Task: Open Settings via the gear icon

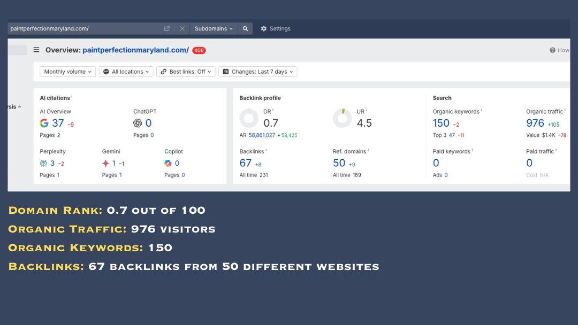Action: (263, 29)
